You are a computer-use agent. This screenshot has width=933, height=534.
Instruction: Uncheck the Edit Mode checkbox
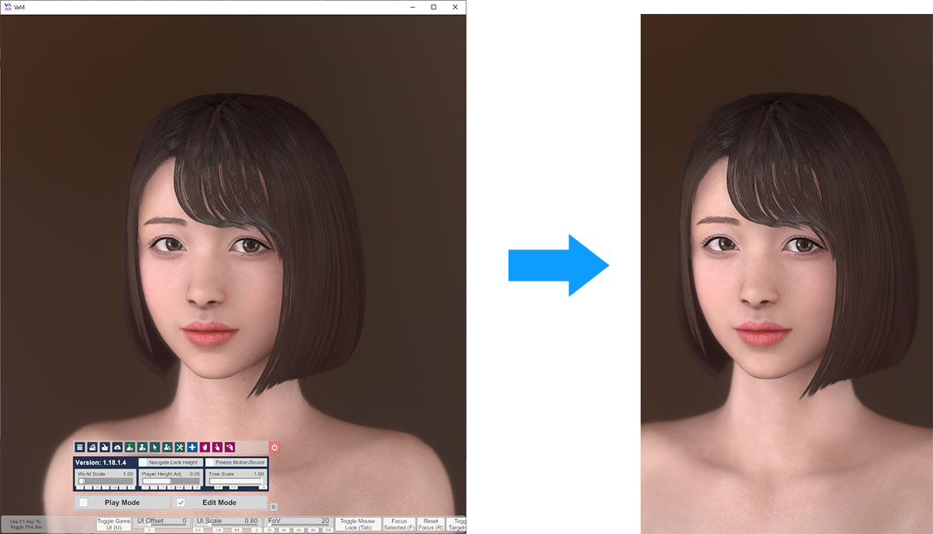pos(183,502)
